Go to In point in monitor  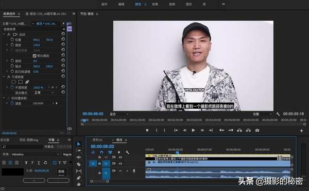[x=176, y=131]
